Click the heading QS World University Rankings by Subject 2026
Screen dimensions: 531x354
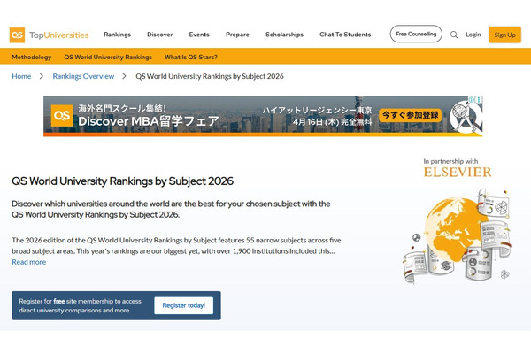pyautogui.click(x=123, y=181)
